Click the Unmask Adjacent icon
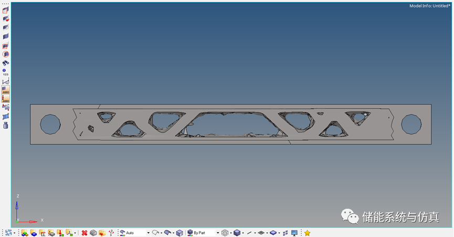This screenshot has height=237, width=454. point(5,28)
